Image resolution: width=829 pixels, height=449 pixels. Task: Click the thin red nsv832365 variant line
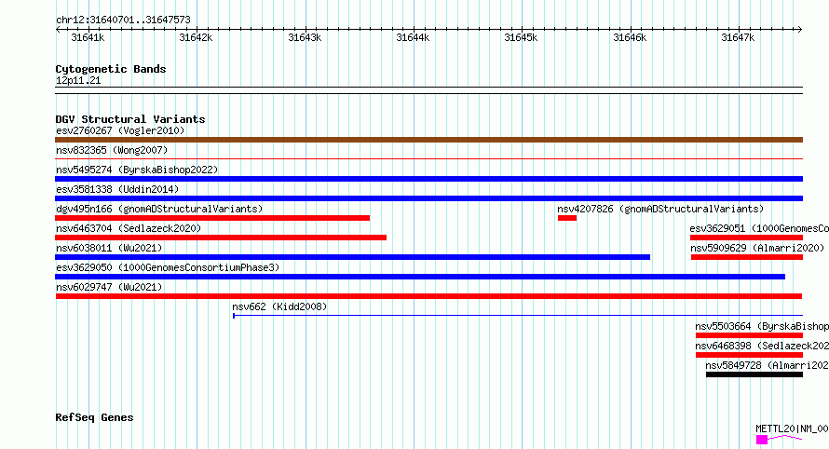(428, 158)
